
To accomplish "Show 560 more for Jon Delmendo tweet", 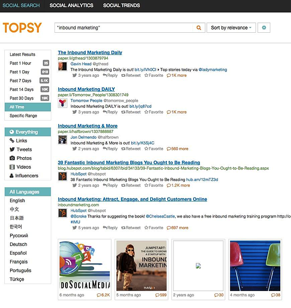I will tap(177, 149).
